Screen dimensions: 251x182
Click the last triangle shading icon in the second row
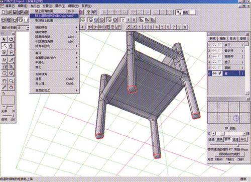(x=153, y=20)
